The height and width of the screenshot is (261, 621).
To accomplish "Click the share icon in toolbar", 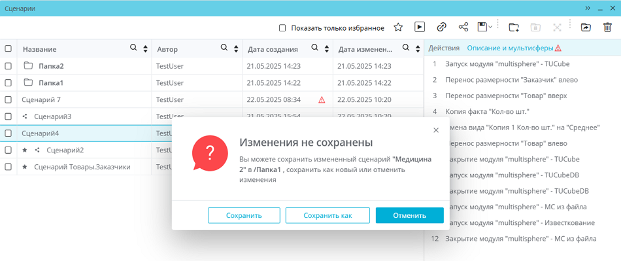I will [463, 27].
